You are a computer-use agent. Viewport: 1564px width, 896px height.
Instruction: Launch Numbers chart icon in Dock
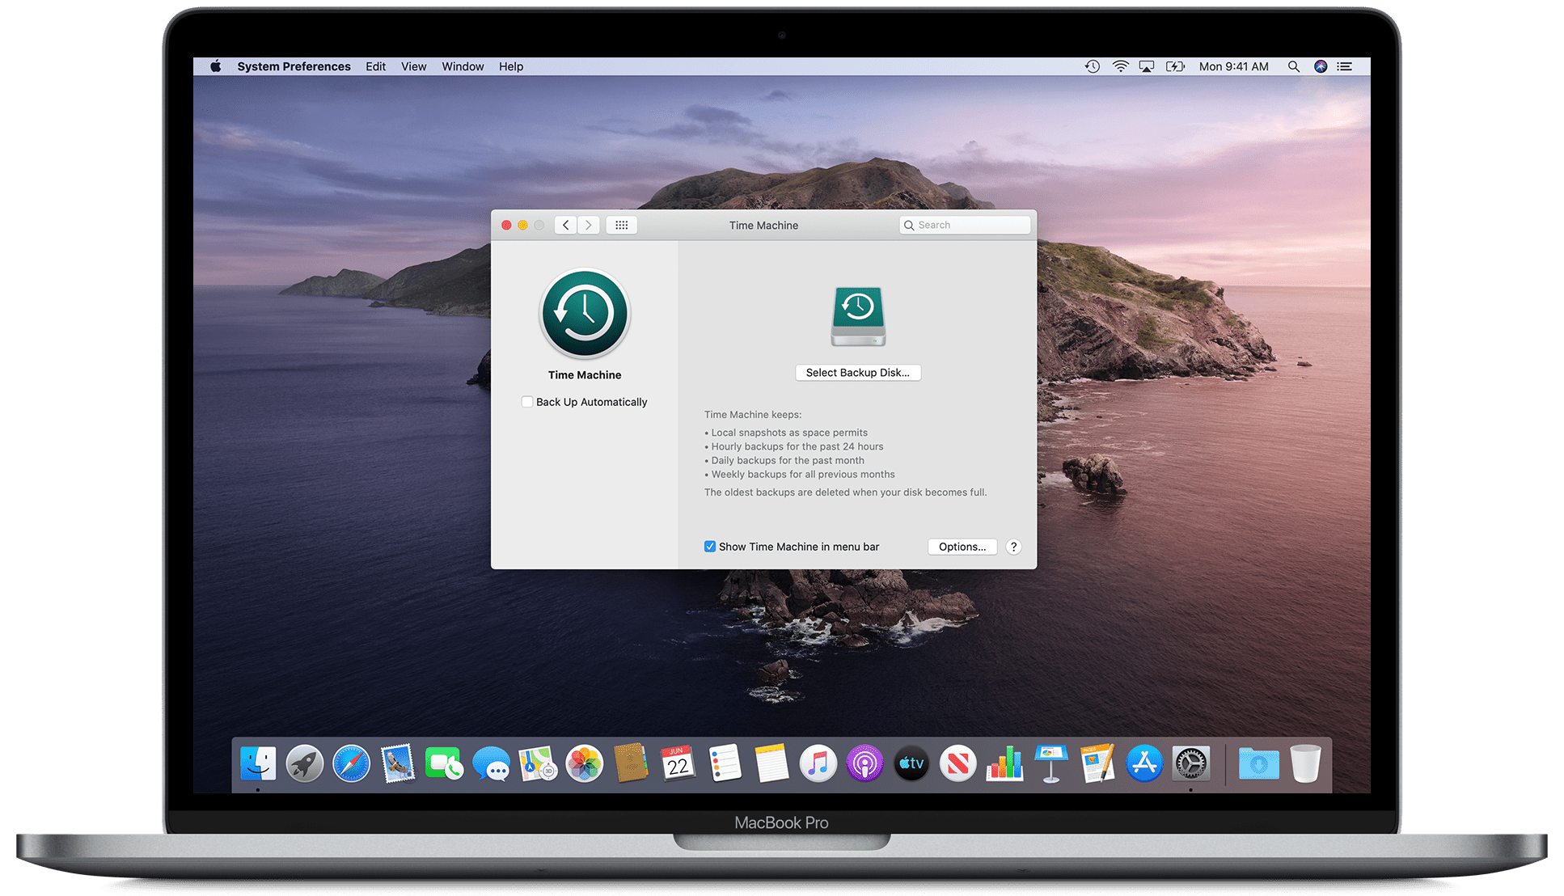click(1004, 763)
